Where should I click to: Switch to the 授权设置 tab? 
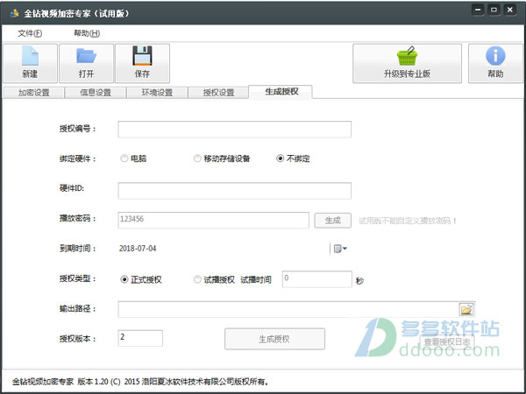pos(218,93)
